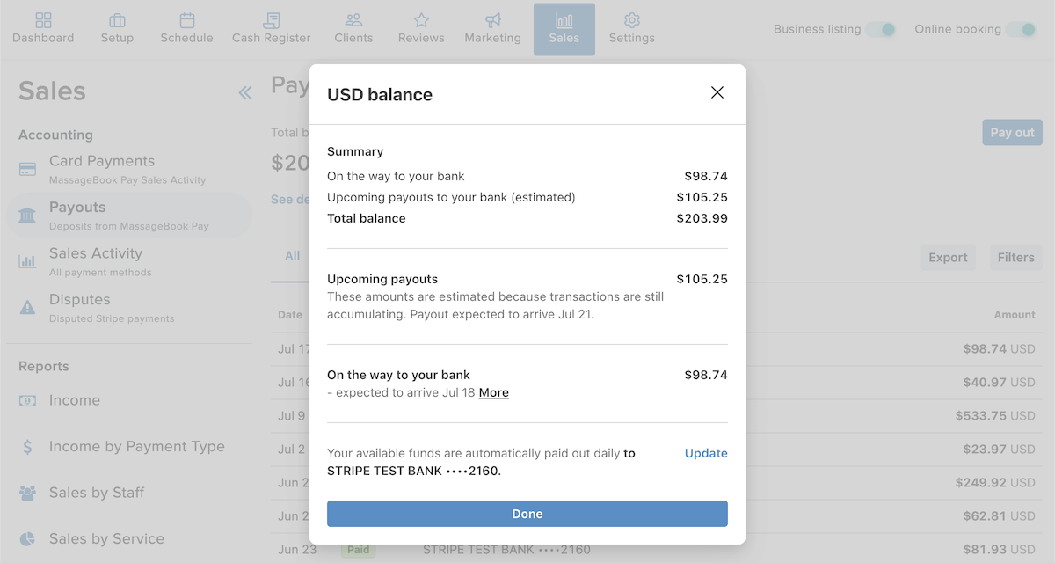
Task: Click the Update link for bank account
Action: pyautogui.click(x=706, y=453)
